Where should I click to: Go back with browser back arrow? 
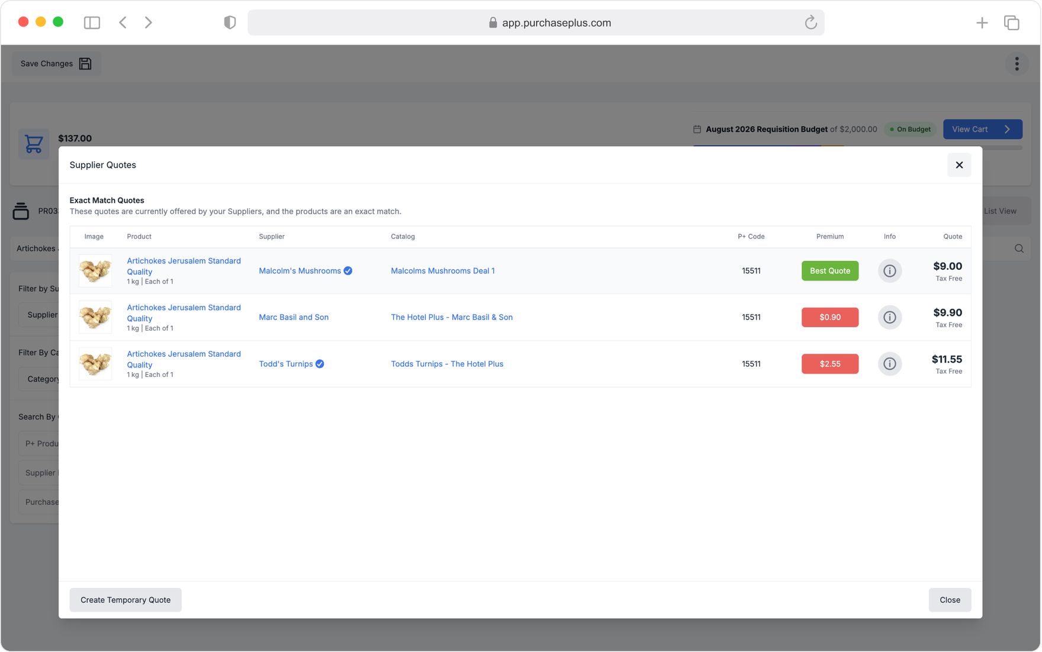pyautogui.click(x=123, y=22)
